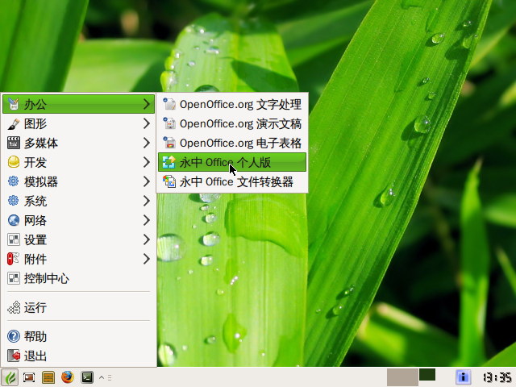The height and width of the screenshot is (387, 516).
Task: Click the 图形 paintbrush icon
Action: 14,123
